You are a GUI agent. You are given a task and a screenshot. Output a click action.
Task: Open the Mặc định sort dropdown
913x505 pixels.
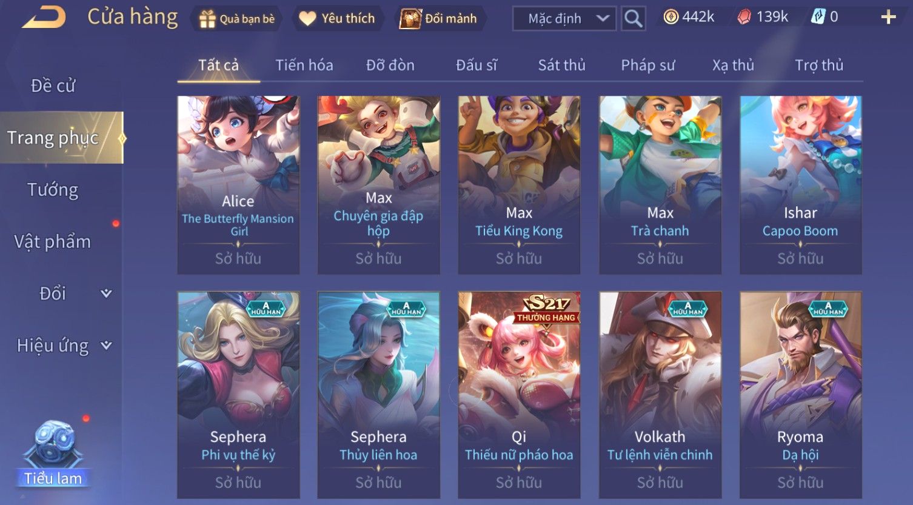coord(564,19)
